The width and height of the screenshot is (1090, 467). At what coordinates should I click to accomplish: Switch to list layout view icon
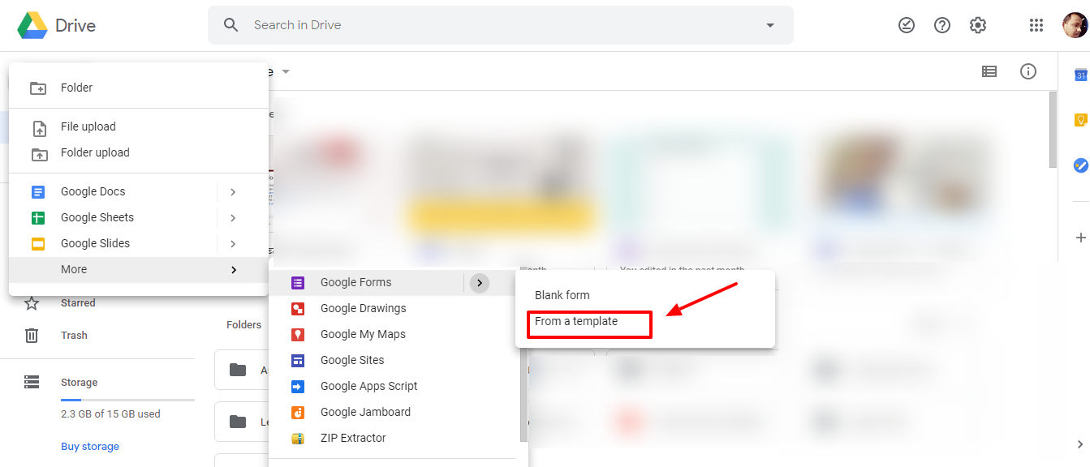pyautogui.click(x=989, y=71)
